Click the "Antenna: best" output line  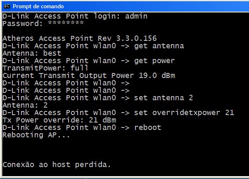pos(32,53)
